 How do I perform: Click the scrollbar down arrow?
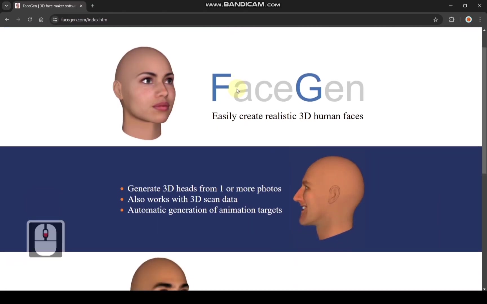(484, 289)
